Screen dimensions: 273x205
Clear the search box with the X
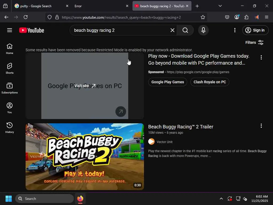click(x=172, y=30)
